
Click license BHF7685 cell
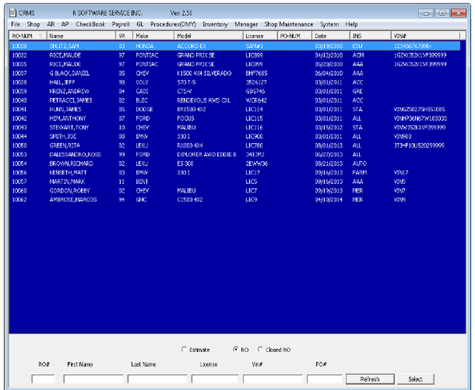click(x=256, y=73)
